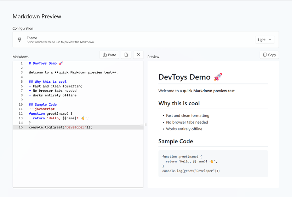292x197 pixels.
Task: Copy the preview using the Copy button
Action: (269, 55)
